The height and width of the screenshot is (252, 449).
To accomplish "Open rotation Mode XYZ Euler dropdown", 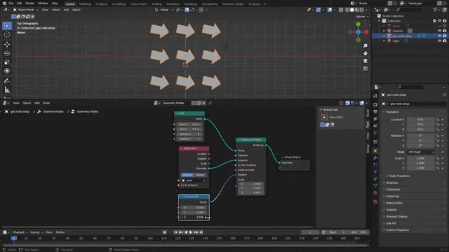I will point(421,152).
